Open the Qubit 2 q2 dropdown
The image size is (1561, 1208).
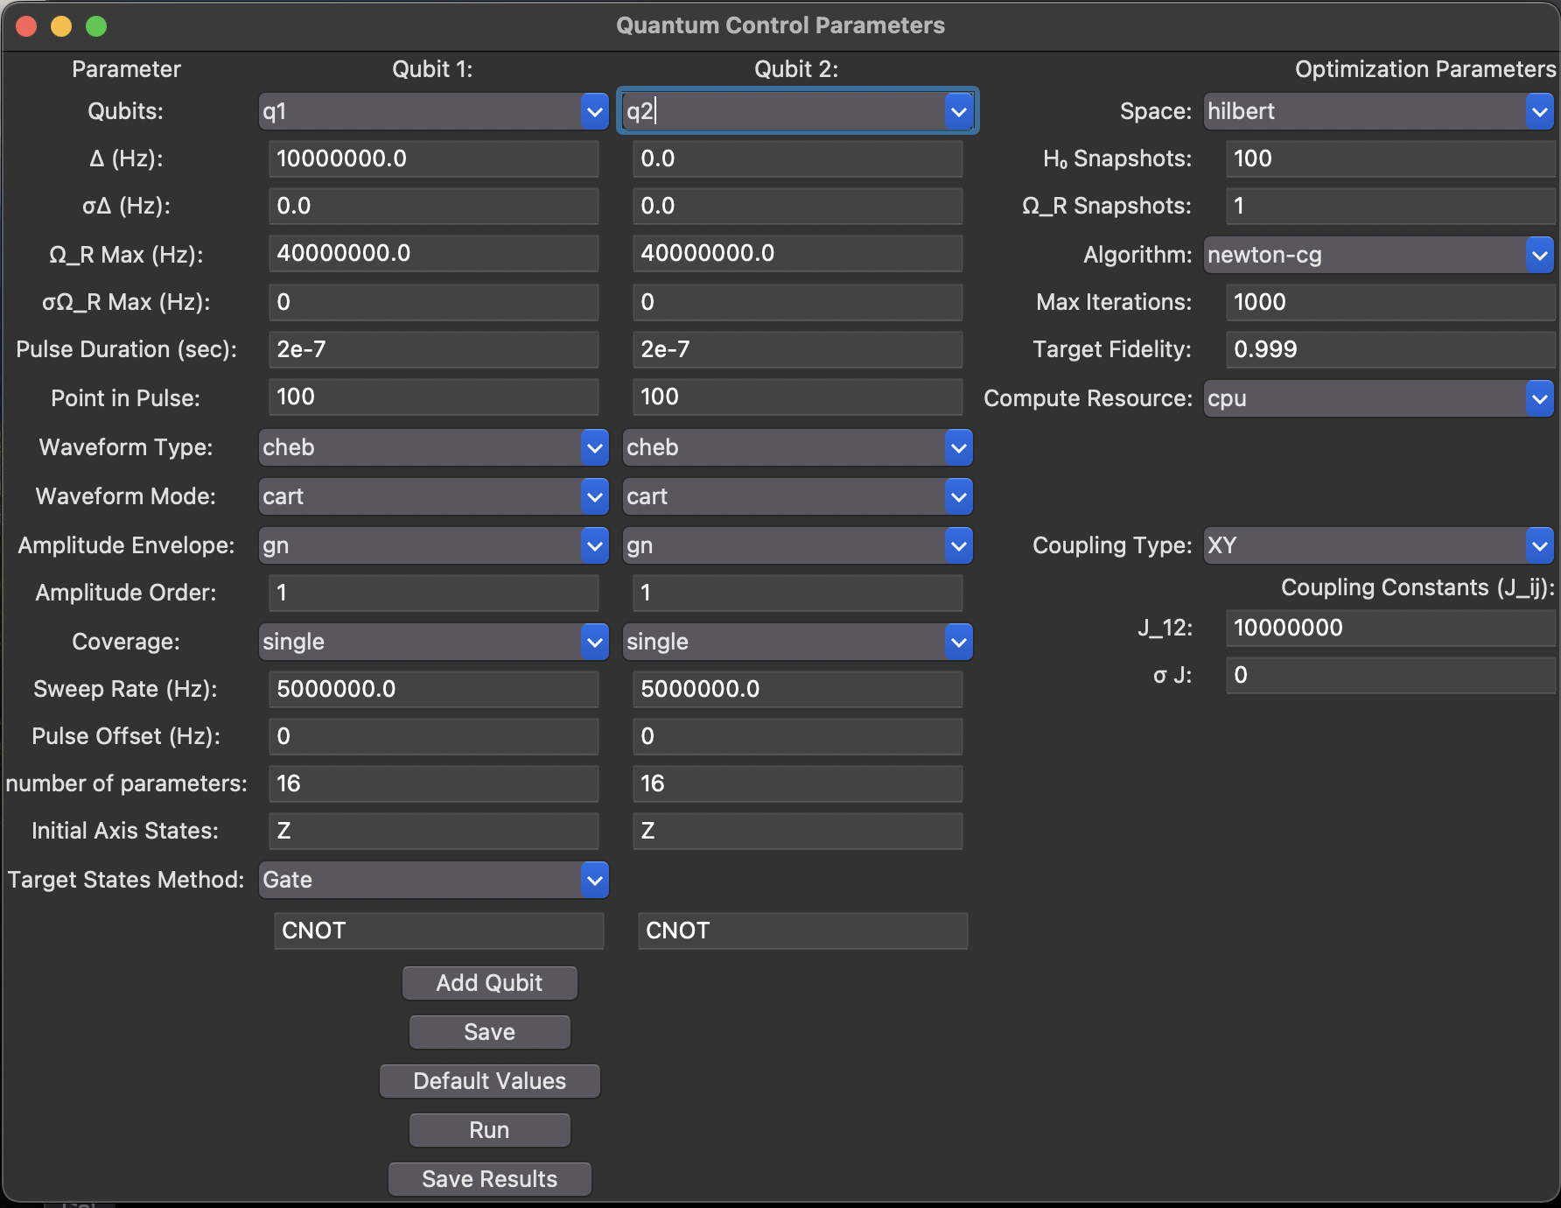pos(797,111)
